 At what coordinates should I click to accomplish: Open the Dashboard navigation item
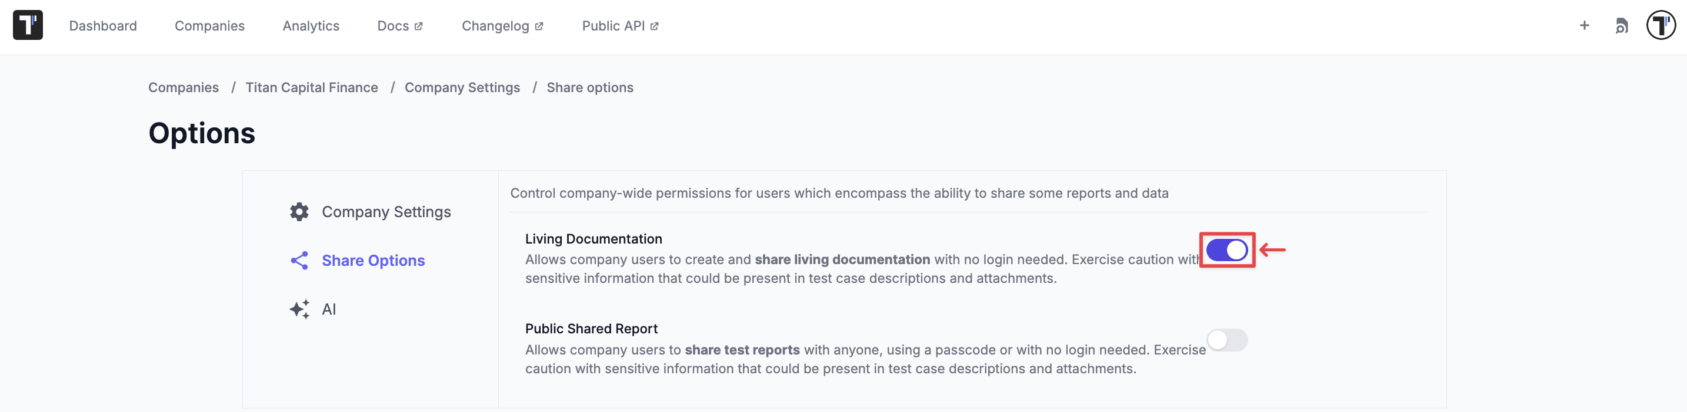click(x=103, y=26)
